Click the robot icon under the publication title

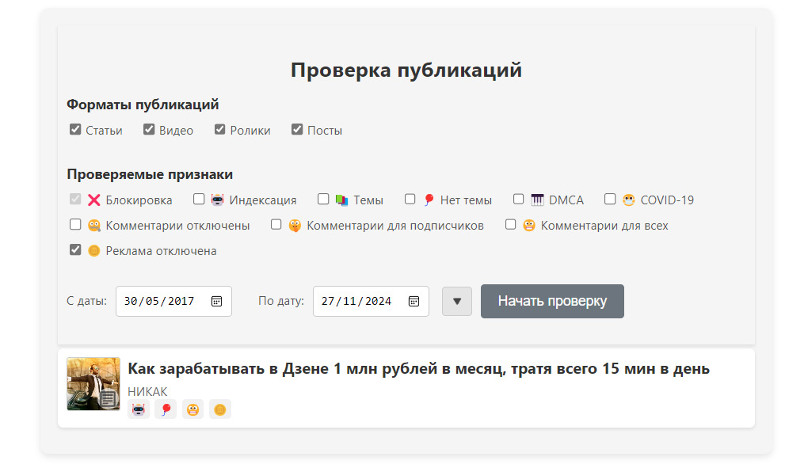pos(138,409)
